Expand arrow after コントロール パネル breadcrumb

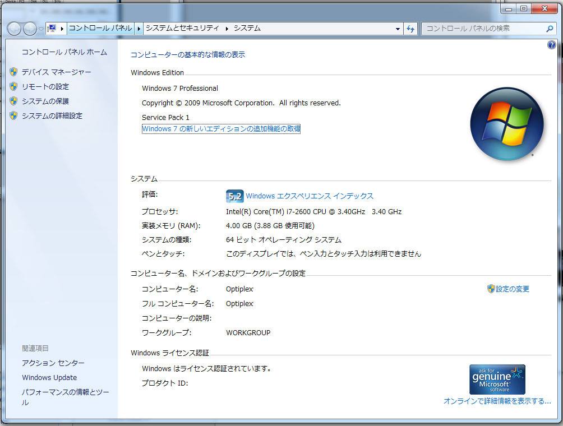139,29
